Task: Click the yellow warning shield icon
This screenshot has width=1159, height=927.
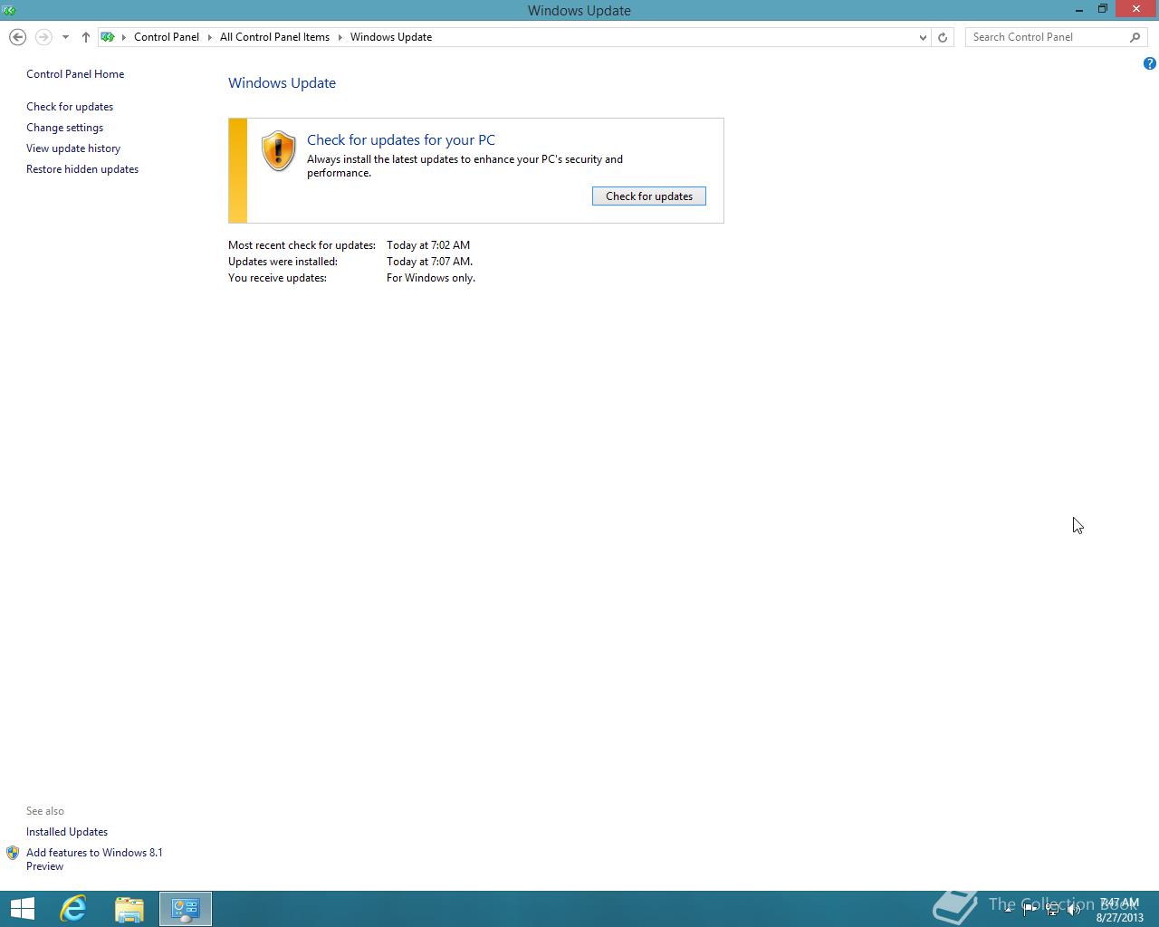Action: pyautogui.click(x=278, y=150)
